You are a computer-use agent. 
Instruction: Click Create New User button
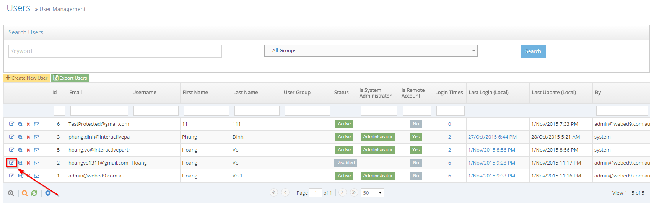click(x=27, y=78)
